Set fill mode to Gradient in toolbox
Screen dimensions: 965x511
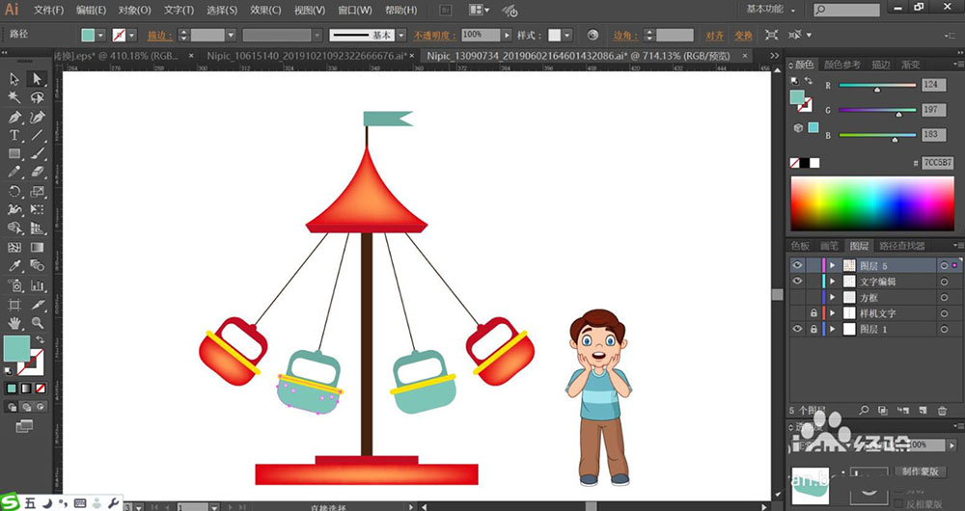pos(26,388)
